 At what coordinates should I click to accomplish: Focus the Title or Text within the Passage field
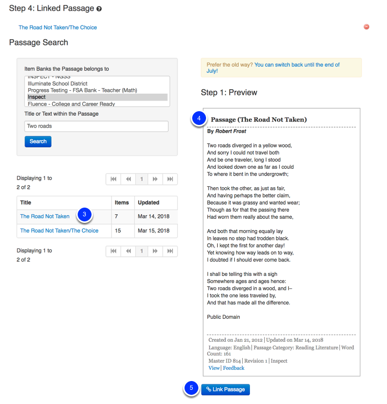96,127
